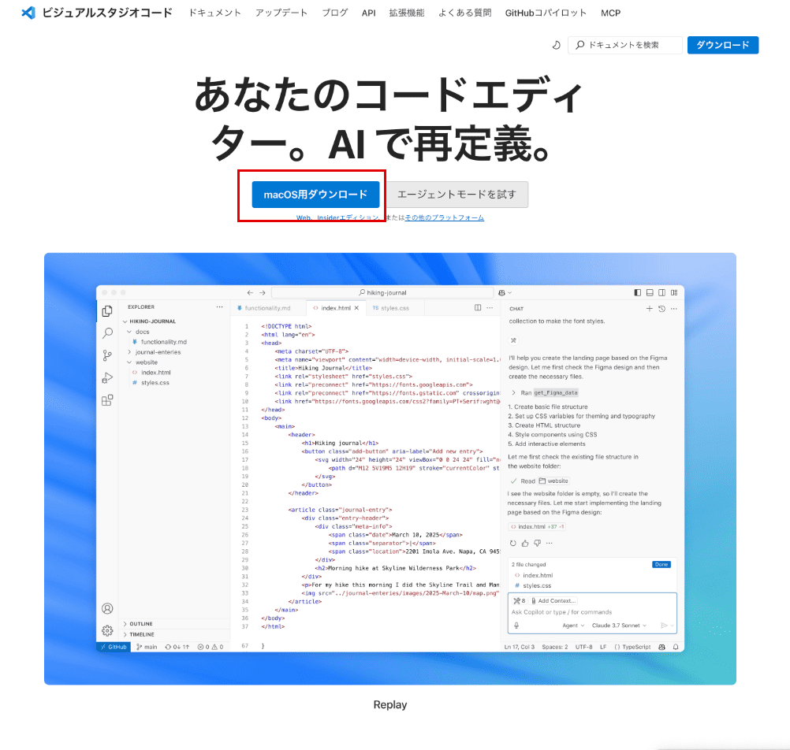Click the Done button in the changed files box
790x750 pixels.
661,565
